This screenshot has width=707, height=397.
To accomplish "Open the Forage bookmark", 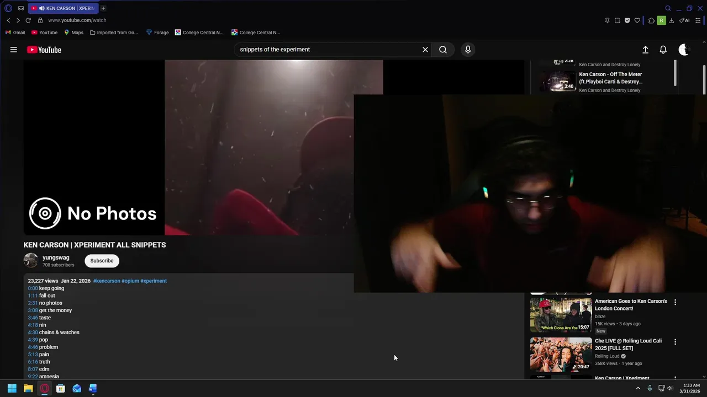I will point(157,33).
